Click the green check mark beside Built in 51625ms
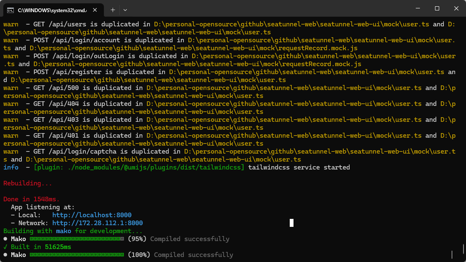The image size is (466, 262). (5, 247)
